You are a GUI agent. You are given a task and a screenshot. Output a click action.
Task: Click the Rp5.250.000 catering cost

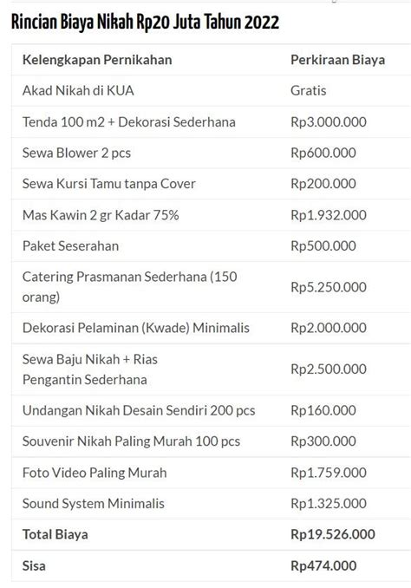[x=329, y=287]
